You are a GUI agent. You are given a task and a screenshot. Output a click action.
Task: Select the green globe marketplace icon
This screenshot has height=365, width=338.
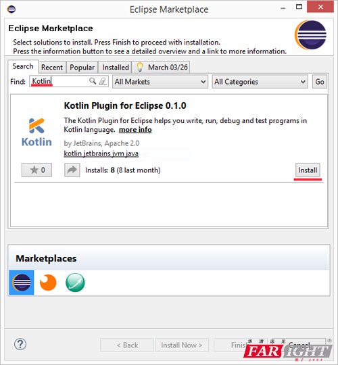[75, 283]
